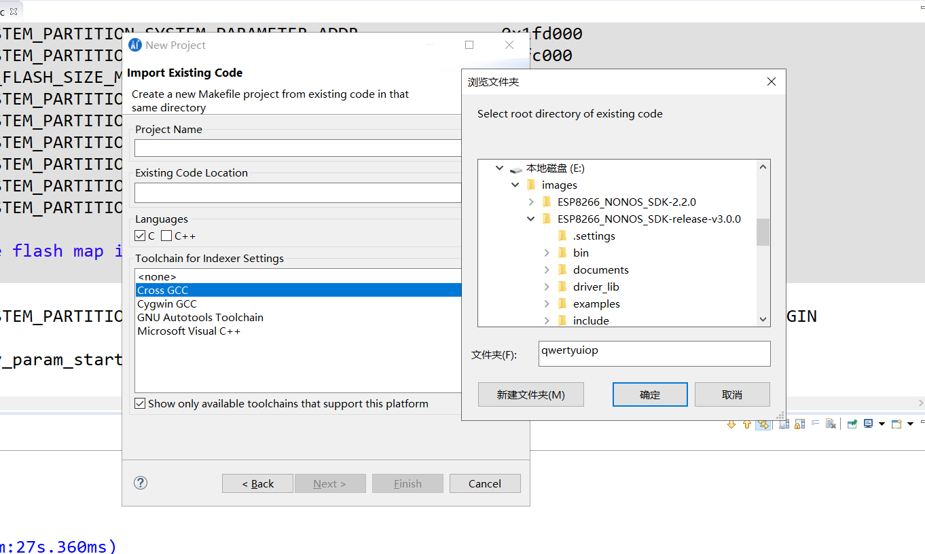
Task: Open Display Selected Console dropdown arrow
Action: [882, 424]
